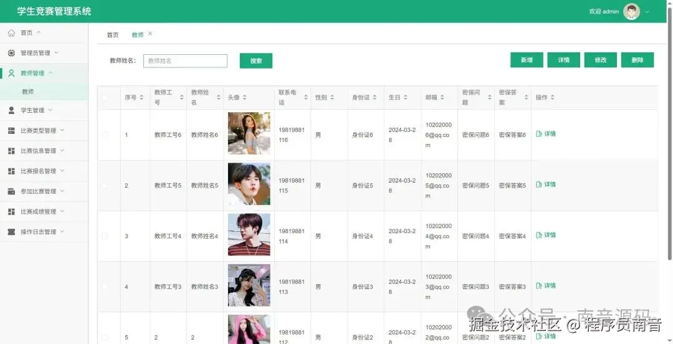Sort by 教师姓名 column arrows
The height and width of the screenshot is (344, 673).
[x=219, y=97]
